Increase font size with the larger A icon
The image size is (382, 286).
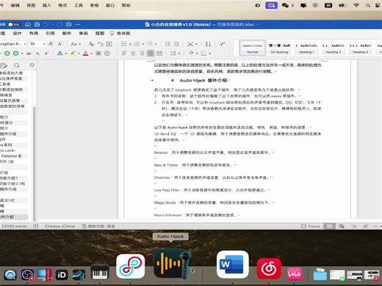[51, 44]
